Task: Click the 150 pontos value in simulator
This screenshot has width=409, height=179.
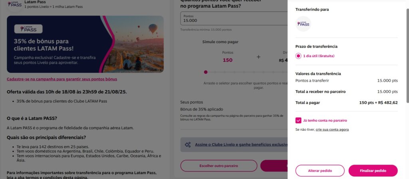Action: [228, 60]
